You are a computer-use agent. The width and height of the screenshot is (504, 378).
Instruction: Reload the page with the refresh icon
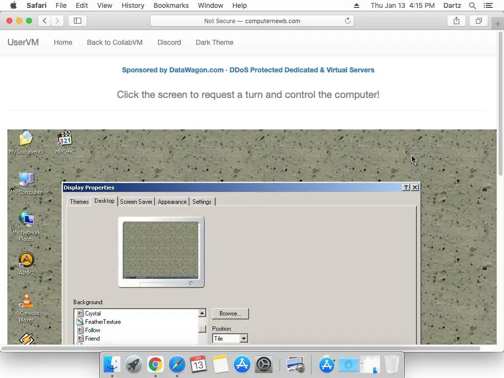347,21
